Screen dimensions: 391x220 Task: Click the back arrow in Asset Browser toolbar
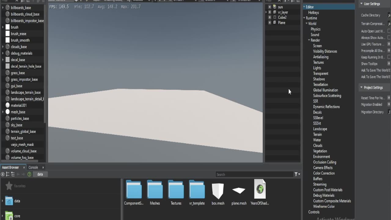(18, 174)
